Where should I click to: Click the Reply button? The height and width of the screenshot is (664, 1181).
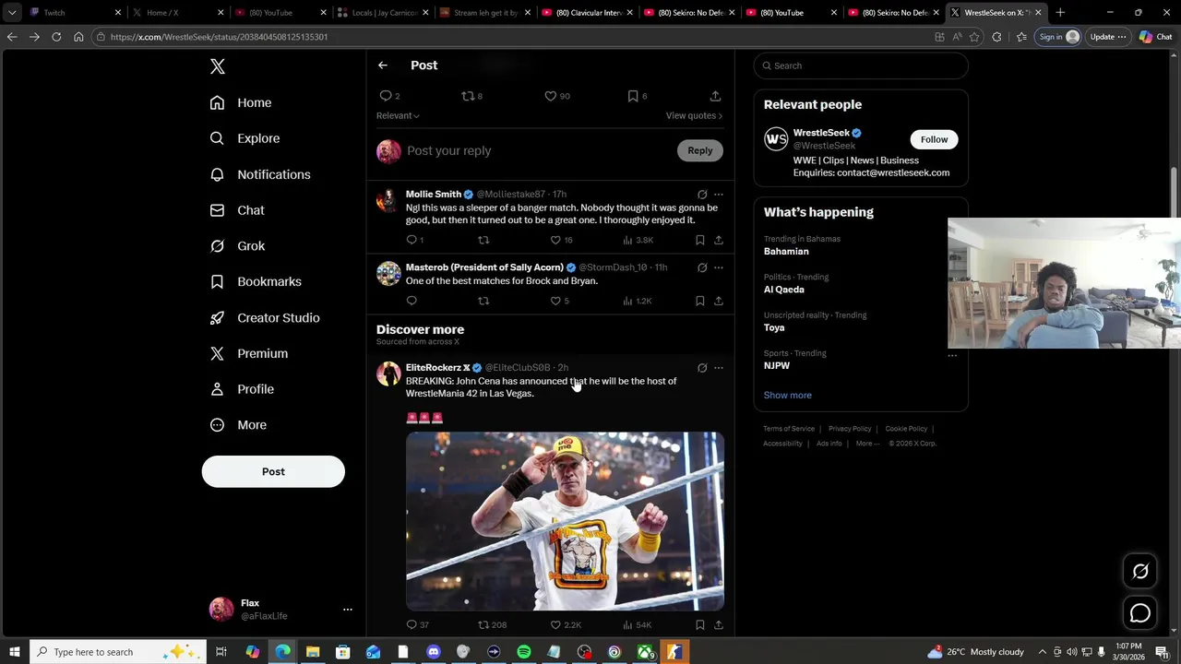pos(699,150)
